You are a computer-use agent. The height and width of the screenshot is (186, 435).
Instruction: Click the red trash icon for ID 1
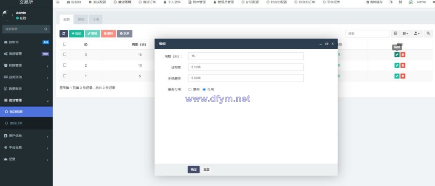pyautogui.click(x=403, y=76)
